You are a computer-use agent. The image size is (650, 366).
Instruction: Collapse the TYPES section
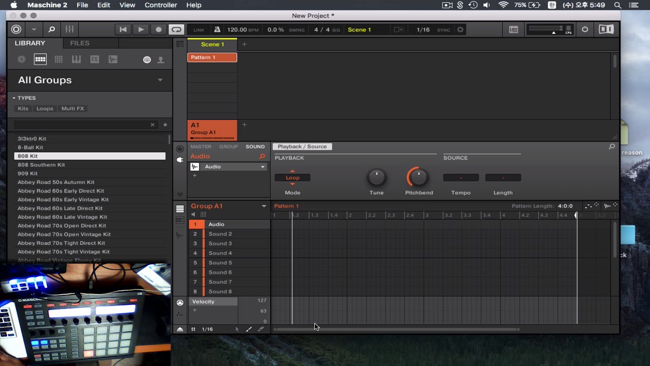pyautogui.click(x=14, y=98)
